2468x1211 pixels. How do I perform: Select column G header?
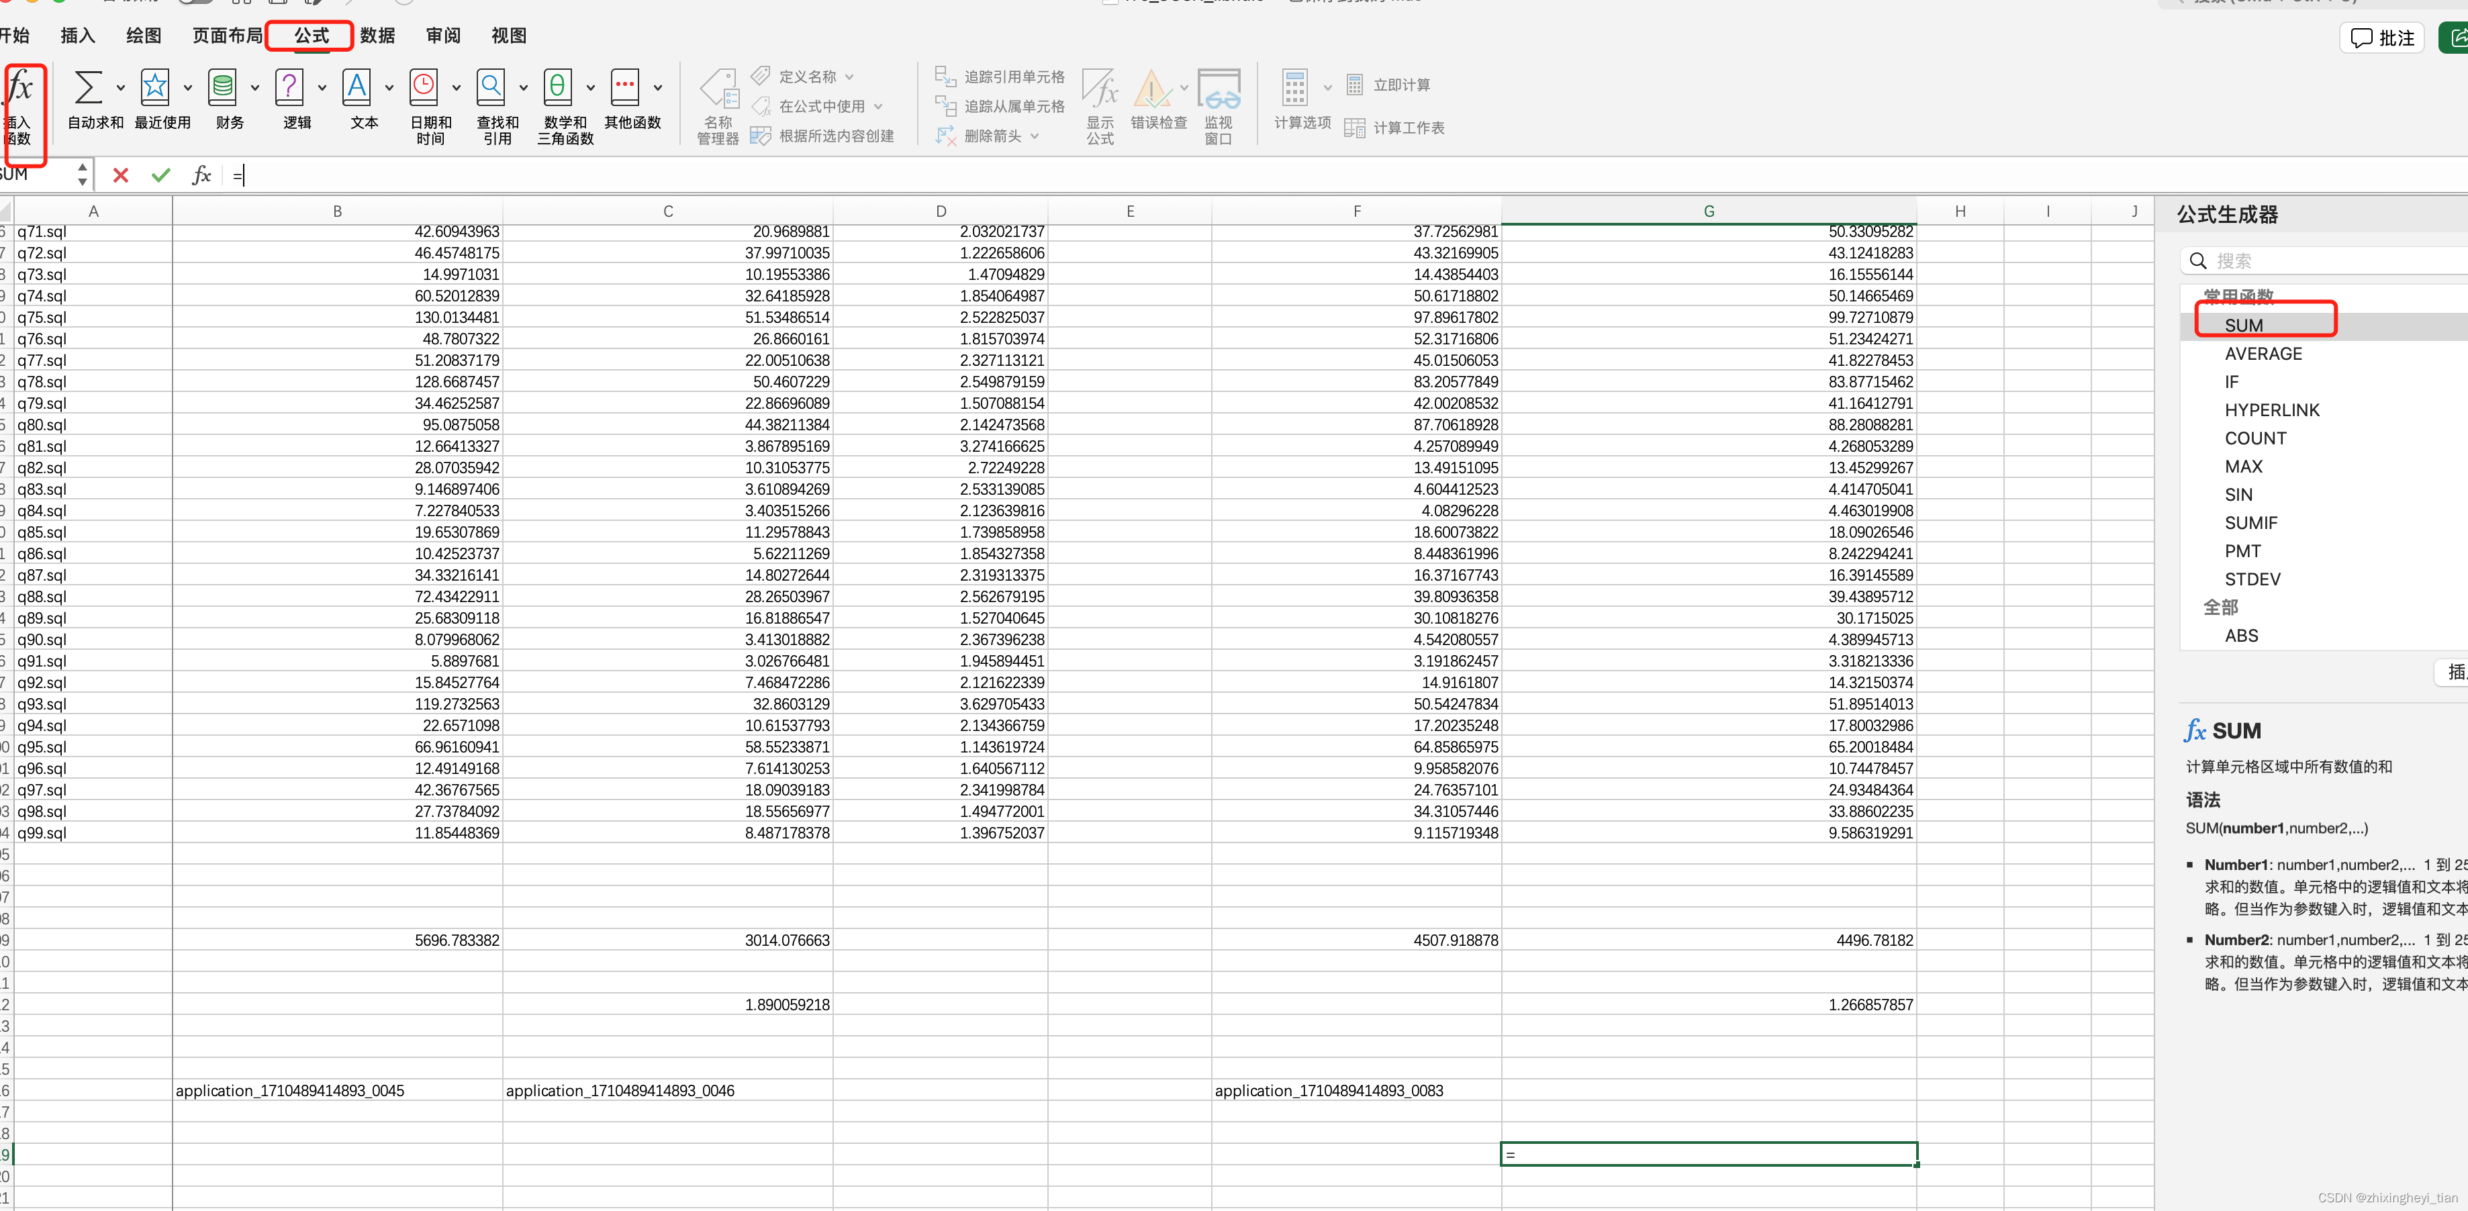[1708, 211]
